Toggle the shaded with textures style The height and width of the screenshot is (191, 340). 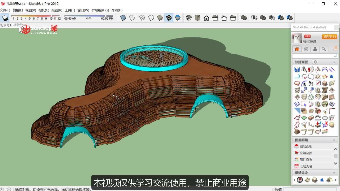(169, 18)
